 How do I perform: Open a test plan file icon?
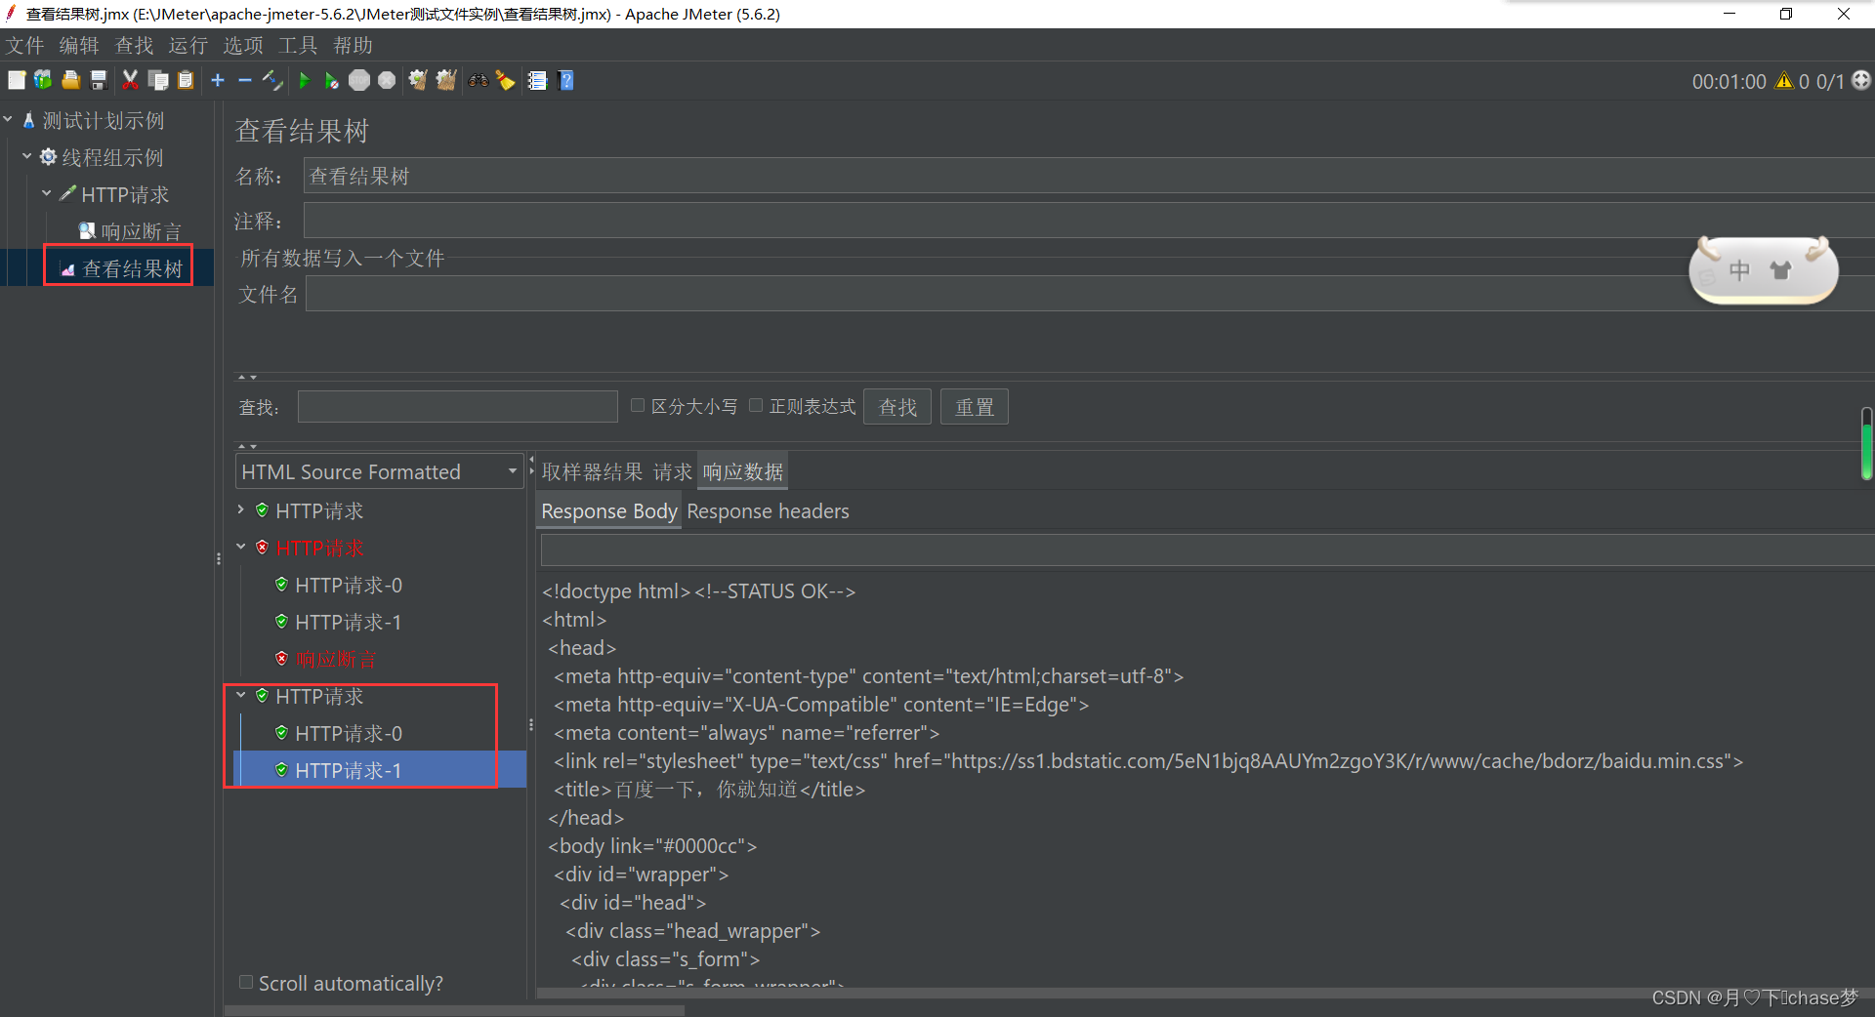pos(70,80)
